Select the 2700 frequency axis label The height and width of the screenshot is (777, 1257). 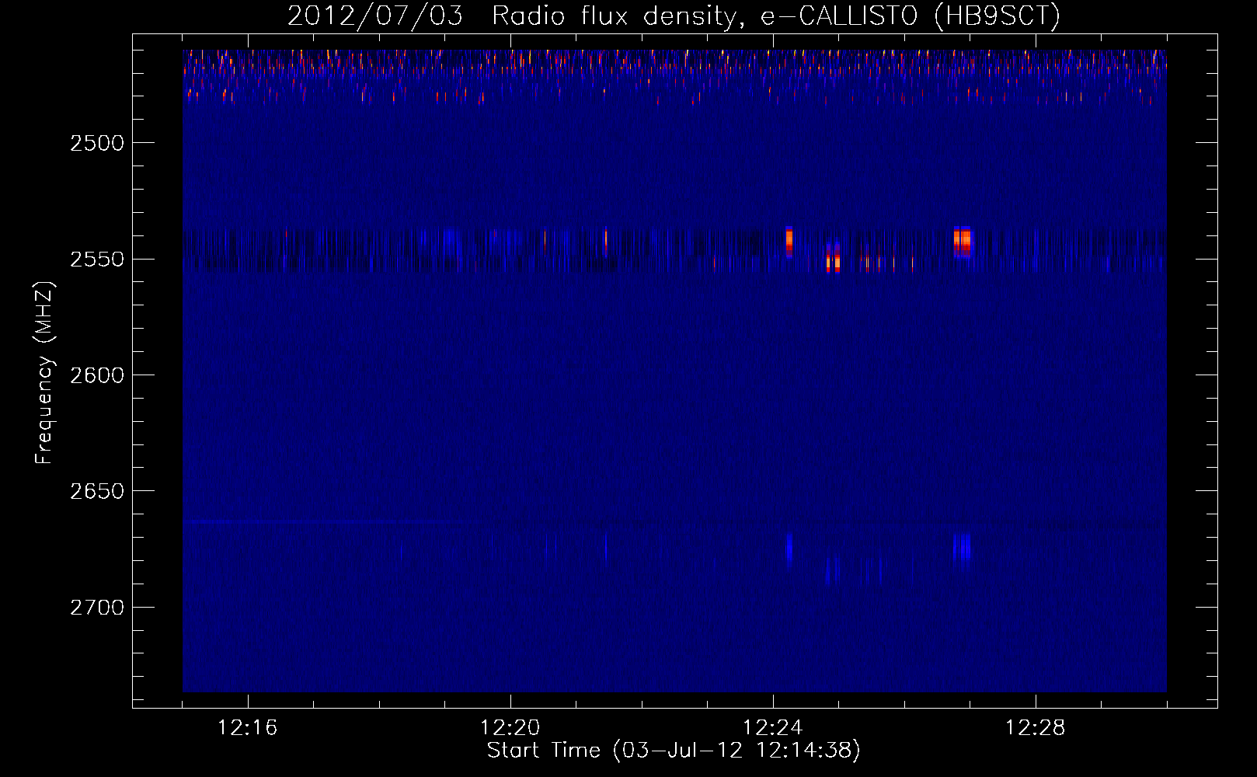coord(97,607)
